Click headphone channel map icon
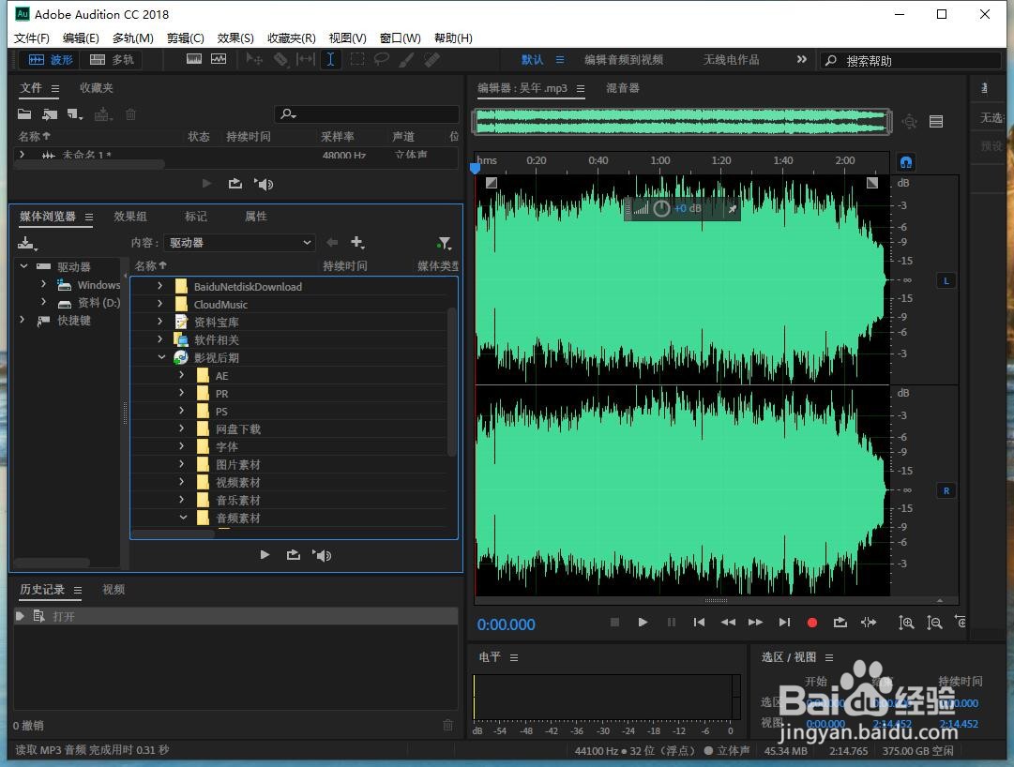The height and width of the screenshot is (767, 1014). pyautogui.click(x=906, y=162)
